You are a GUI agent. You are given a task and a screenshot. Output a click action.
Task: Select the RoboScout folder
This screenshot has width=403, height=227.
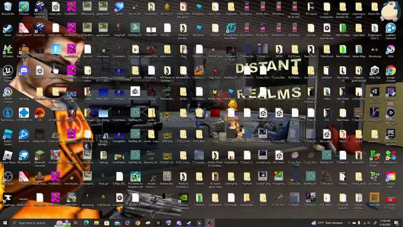[327, 50]
